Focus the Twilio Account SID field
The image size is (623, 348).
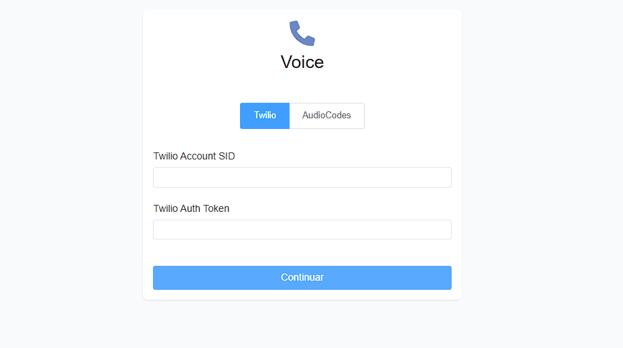[x=302, y=177]
